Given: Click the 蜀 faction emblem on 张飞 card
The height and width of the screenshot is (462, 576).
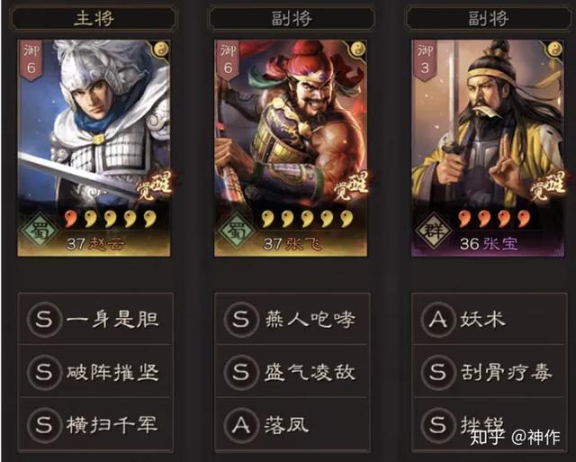Looking at the screenshot, I should pyautogui.click(x=236, y=231).
